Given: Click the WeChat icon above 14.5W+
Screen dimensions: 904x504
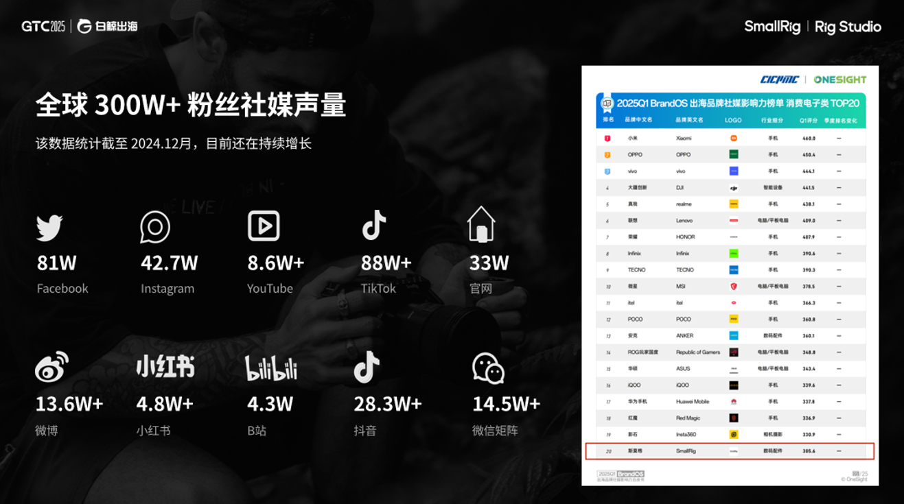Looking at the screenshot, I should [x=489, y=368].
